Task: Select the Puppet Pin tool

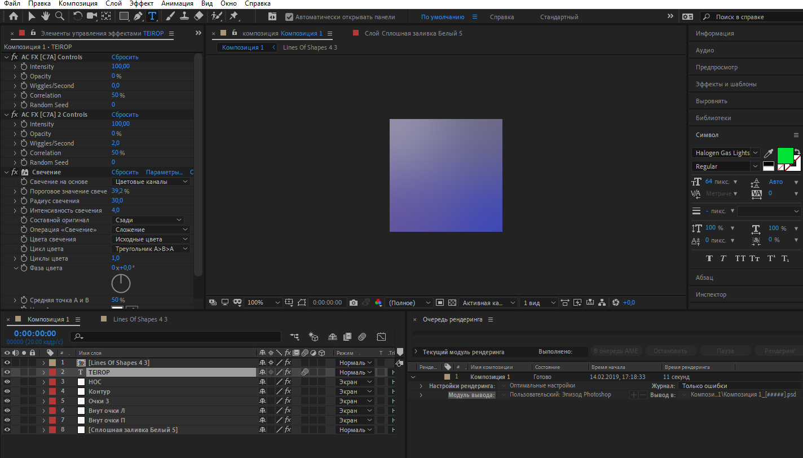Action: pos(233,16)
